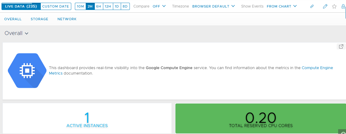Screen dimensions: 346x134
Task: Copy the dashboard link via chain icon
Action: pyautogui.click(x=312, y=6)
